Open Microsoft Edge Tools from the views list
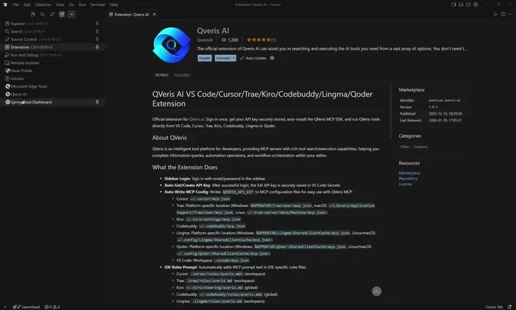Screen dimensions: 516x310 (x=53, y=86)
